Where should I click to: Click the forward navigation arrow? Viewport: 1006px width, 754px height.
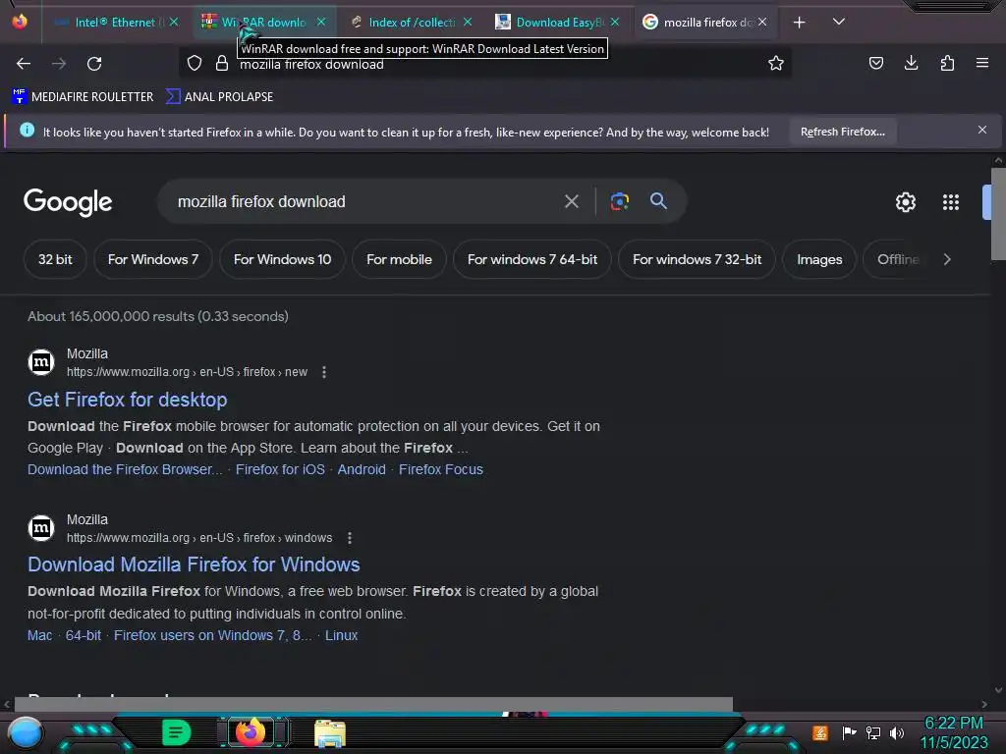(x=59, y=64)
